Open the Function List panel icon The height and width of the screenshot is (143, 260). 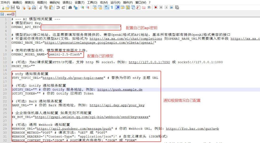(x=138, y=7)
